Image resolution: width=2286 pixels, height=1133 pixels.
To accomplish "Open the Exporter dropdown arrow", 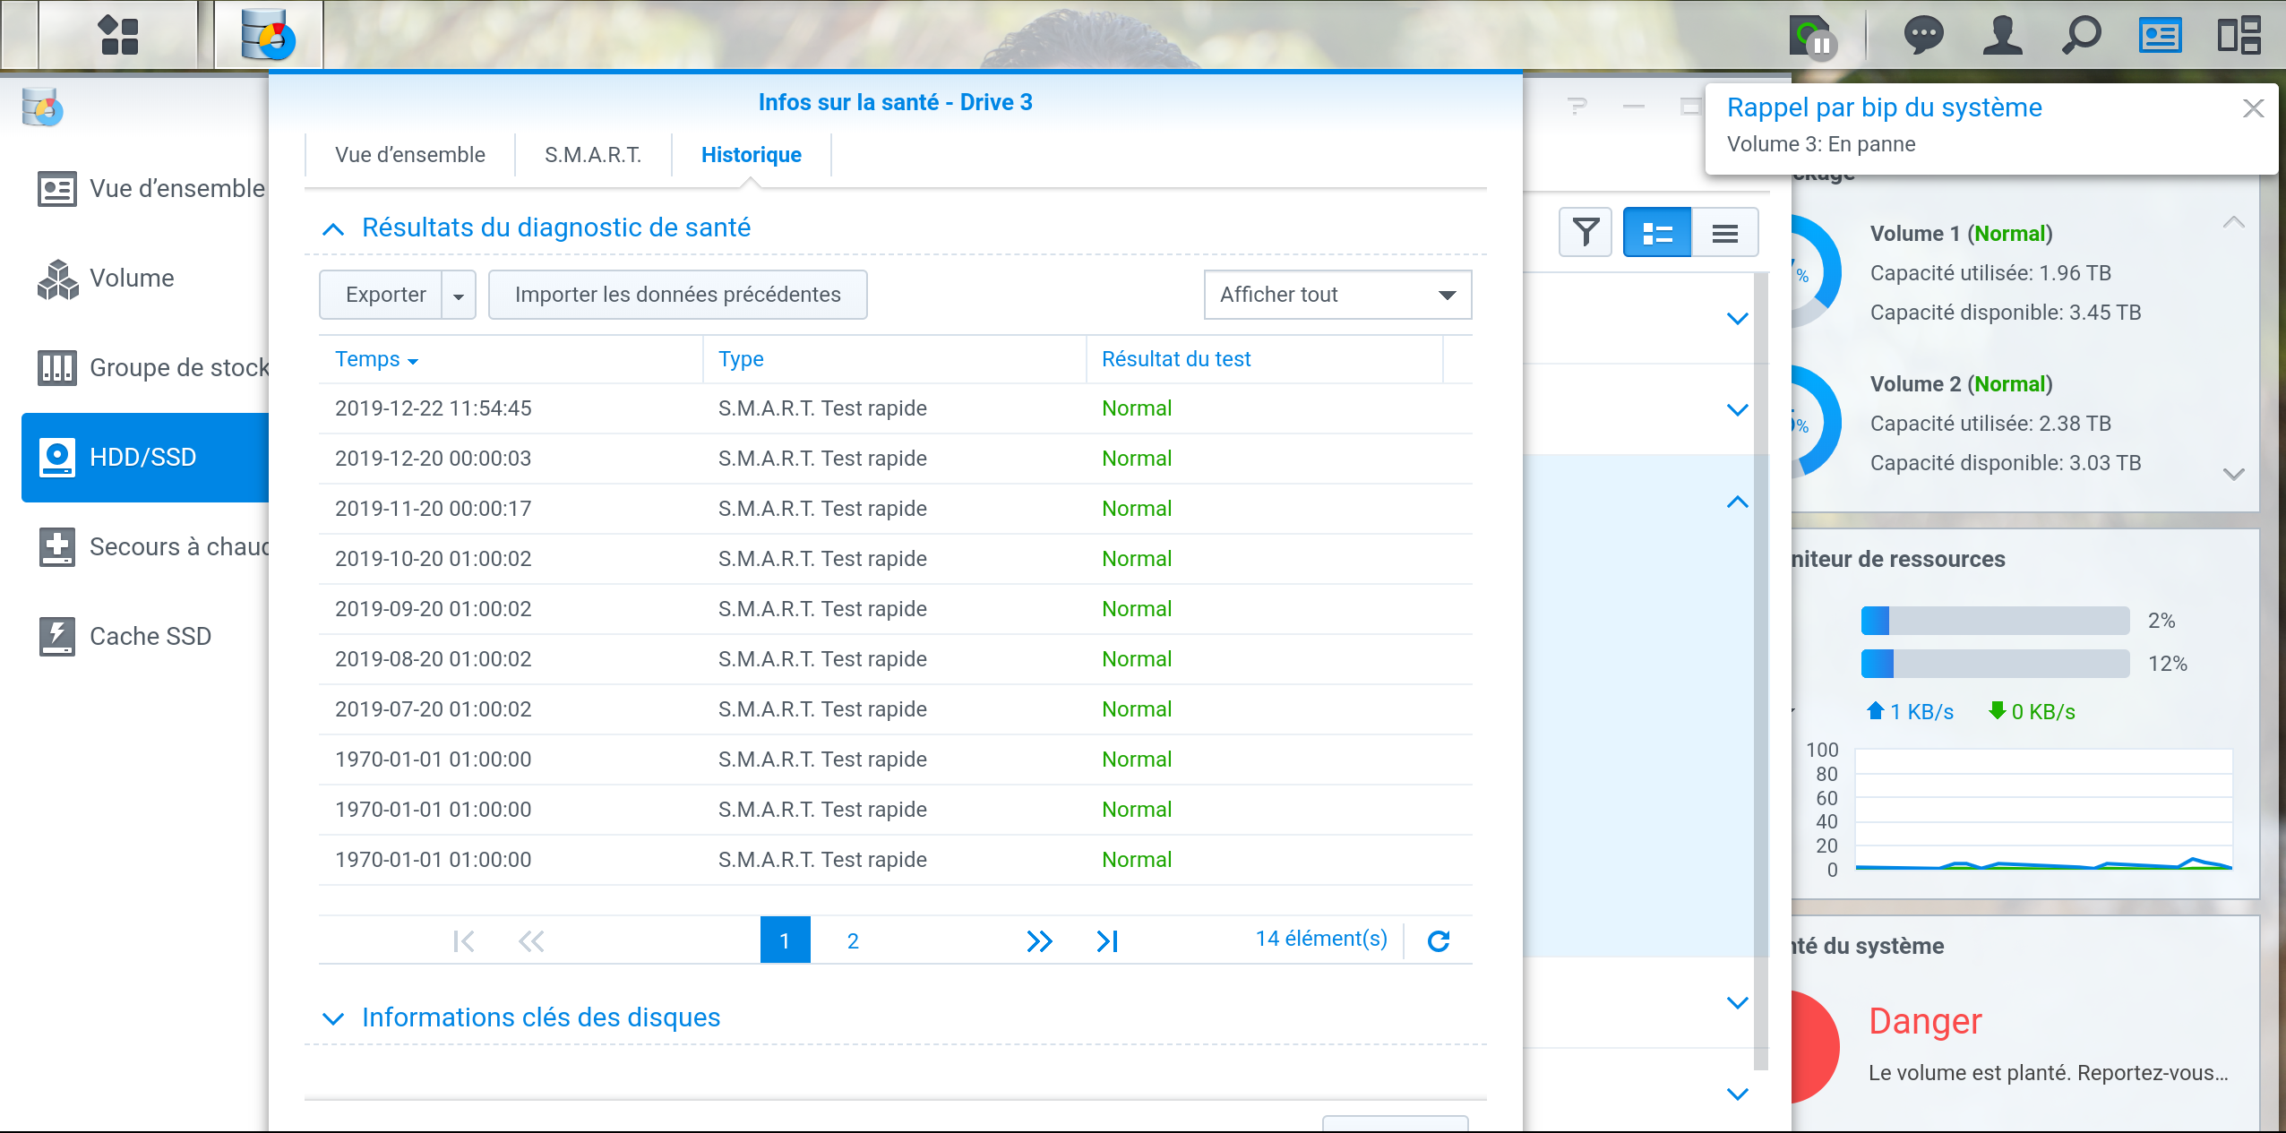I will point(459,296).
